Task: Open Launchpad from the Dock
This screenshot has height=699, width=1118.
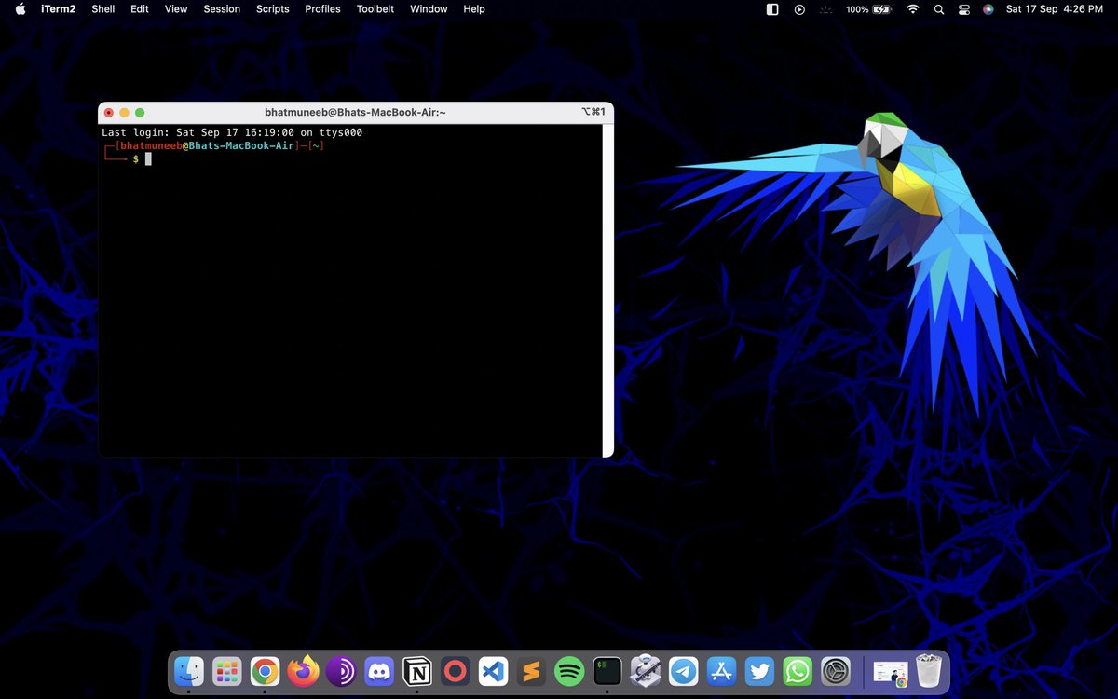Action: pos(227,671)
